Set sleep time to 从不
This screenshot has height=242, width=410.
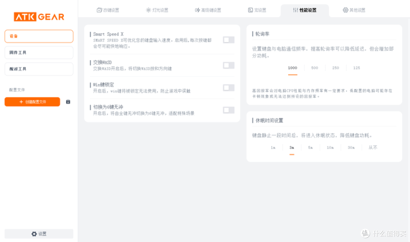point(373,148)
